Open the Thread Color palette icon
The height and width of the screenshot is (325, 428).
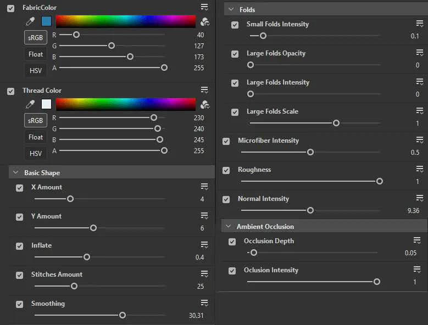205,104
